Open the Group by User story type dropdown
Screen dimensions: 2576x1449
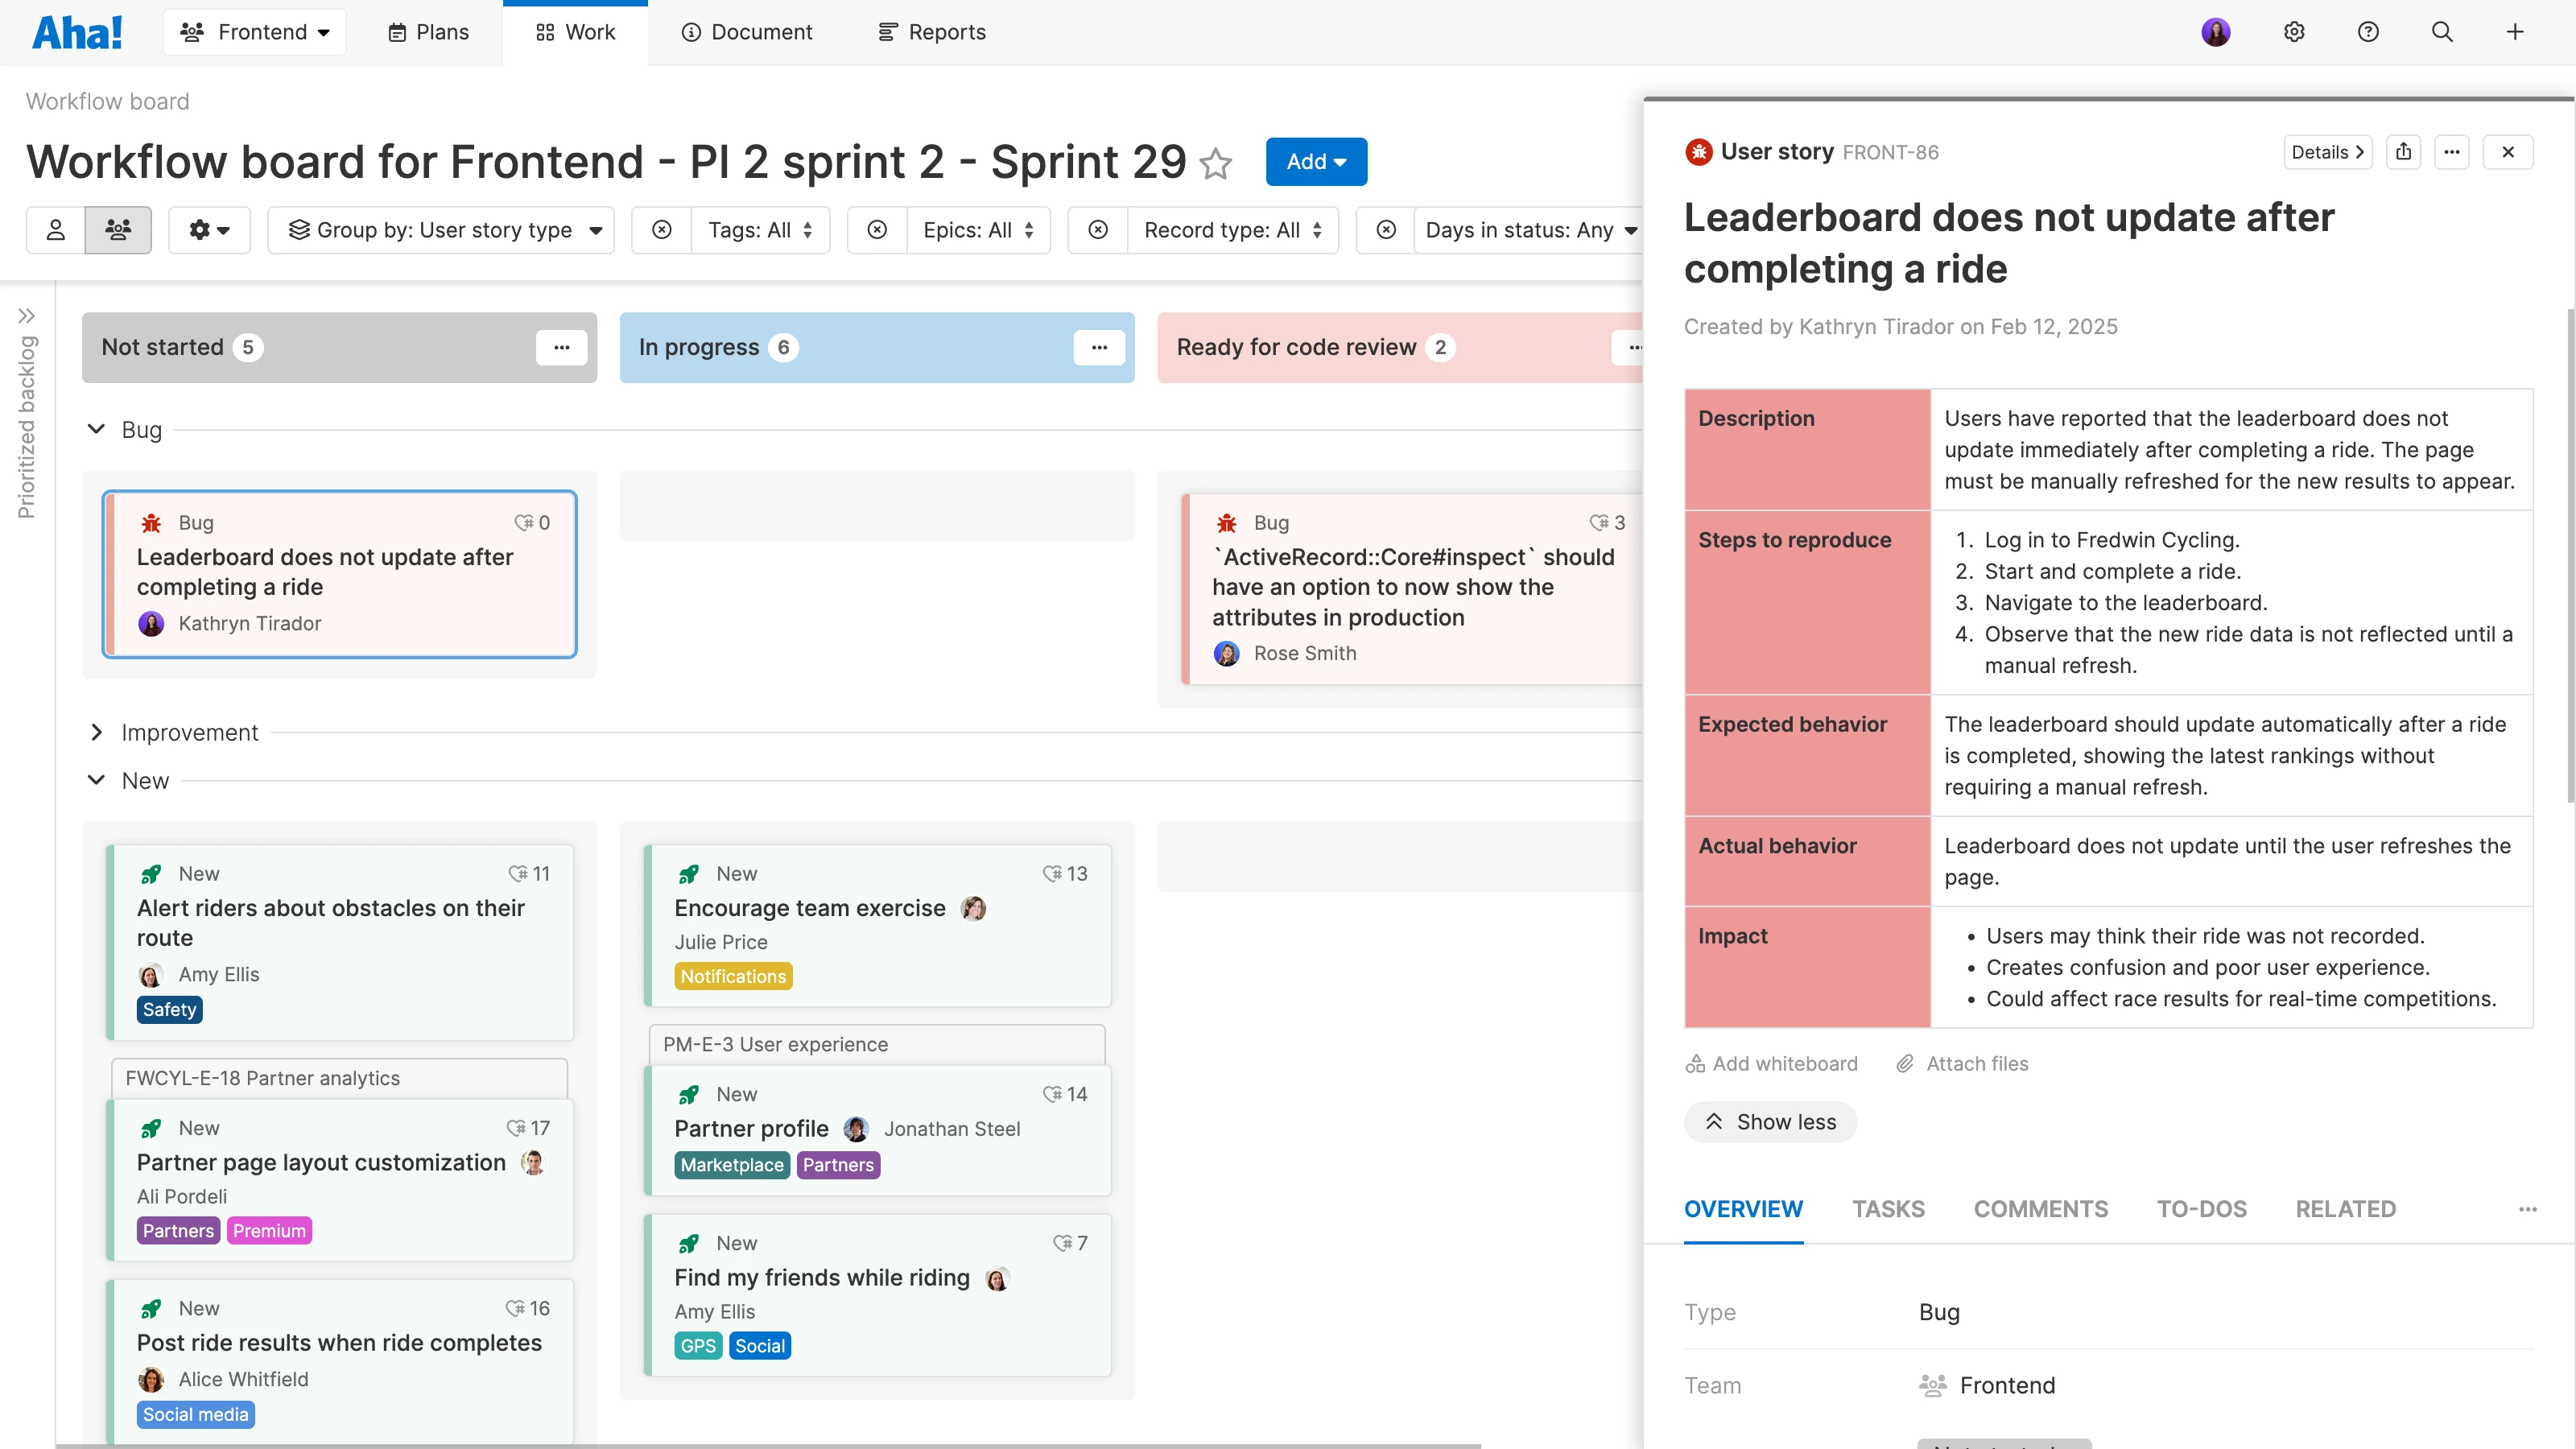pyautogui.click(x=442, y=230)
